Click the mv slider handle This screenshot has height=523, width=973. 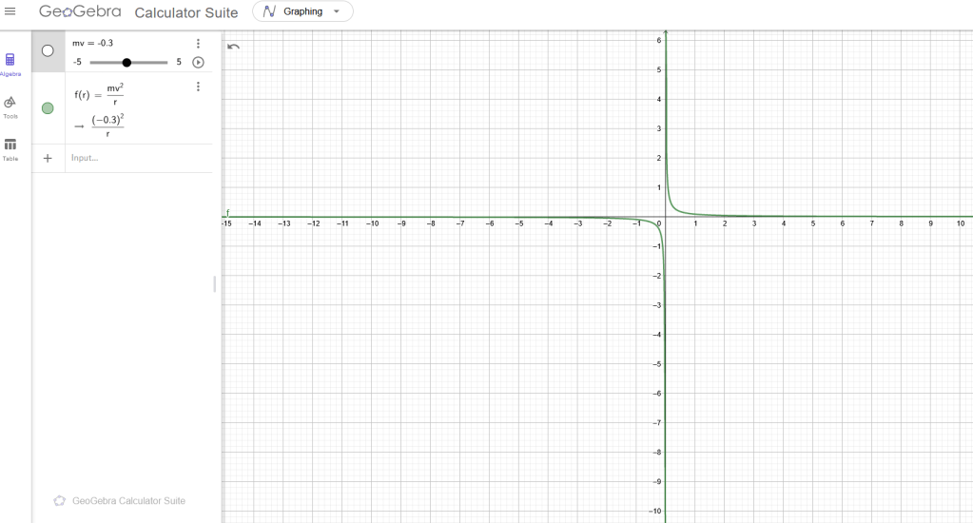point(126,63)
